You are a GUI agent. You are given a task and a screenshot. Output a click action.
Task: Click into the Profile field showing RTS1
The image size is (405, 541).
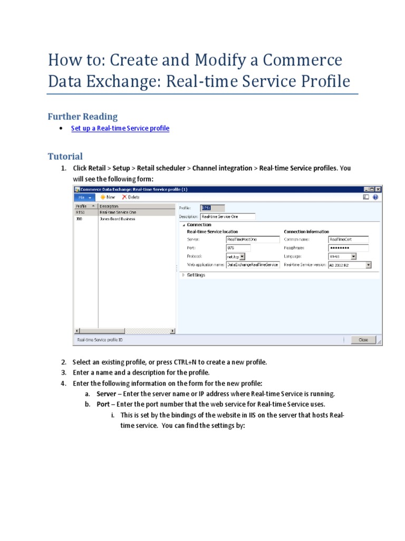[x=213, y=208]
